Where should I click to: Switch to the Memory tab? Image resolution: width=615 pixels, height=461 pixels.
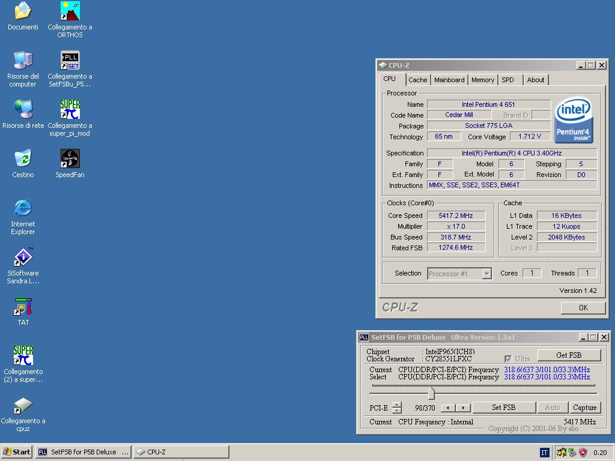(x=483, y=80)
